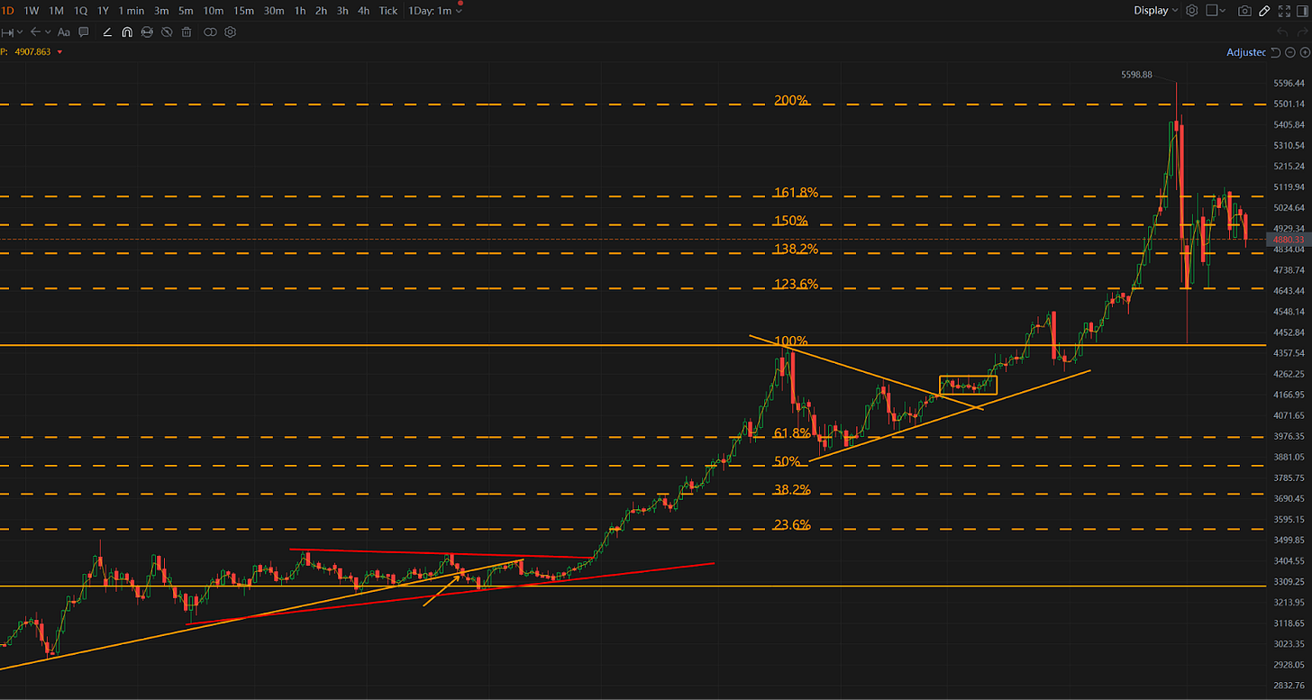Select the 2h interval
This screenshot has height=700, width=1312.
pyautogui.click(x=321, y=11)
